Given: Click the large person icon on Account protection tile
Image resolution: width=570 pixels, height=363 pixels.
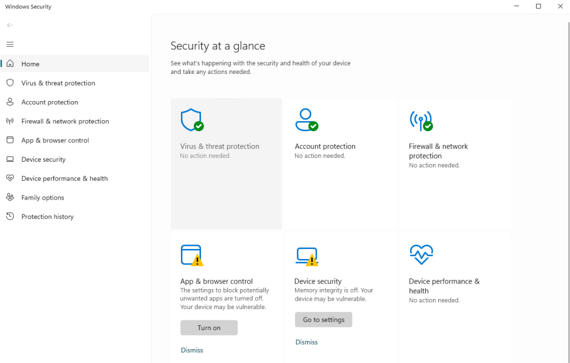Looking at the screenshot, I should click(x=307, y=120).
